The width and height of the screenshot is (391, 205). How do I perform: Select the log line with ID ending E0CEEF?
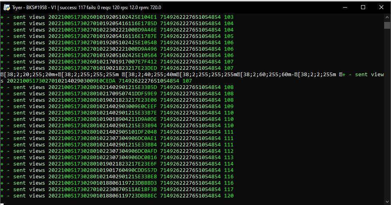117,106
